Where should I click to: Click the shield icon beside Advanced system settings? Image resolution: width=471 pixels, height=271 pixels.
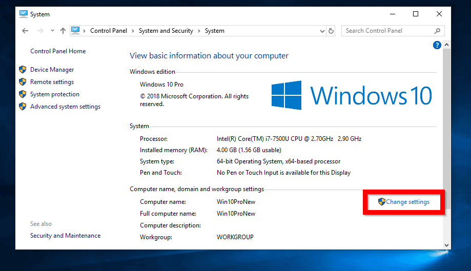click(23, 107)
